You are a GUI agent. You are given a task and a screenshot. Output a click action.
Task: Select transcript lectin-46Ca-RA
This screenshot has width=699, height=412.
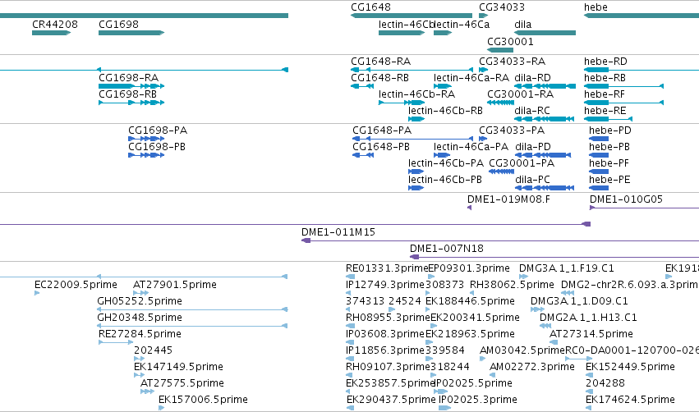443,86
